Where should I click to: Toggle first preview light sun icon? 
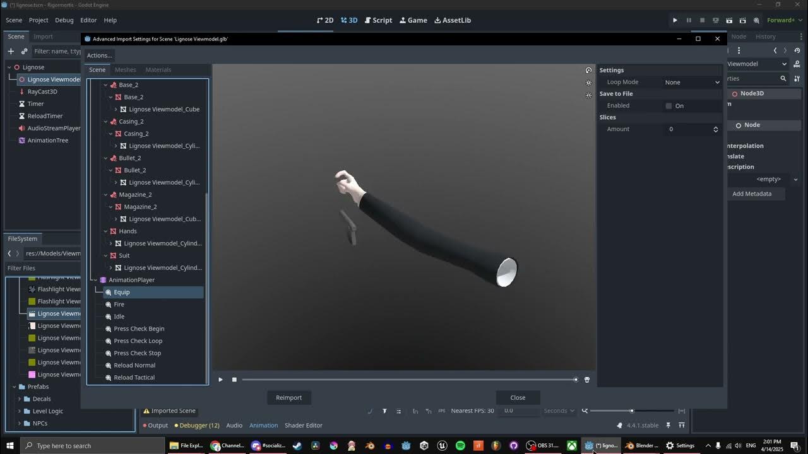(588, 83)
